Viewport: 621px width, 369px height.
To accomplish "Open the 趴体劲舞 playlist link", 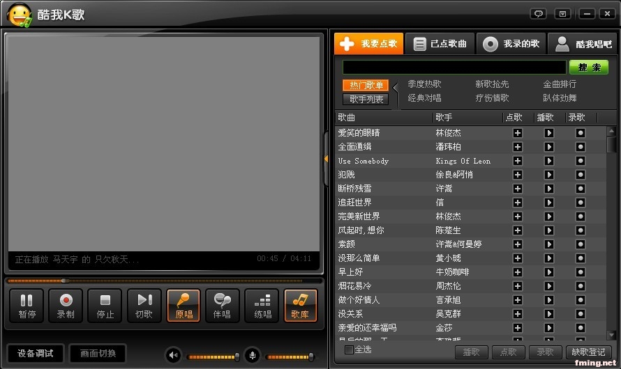I will [560, 98].
